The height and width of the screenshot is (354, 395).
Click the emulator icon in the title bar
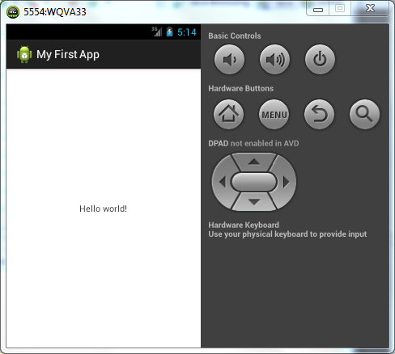tap(13, 12)
